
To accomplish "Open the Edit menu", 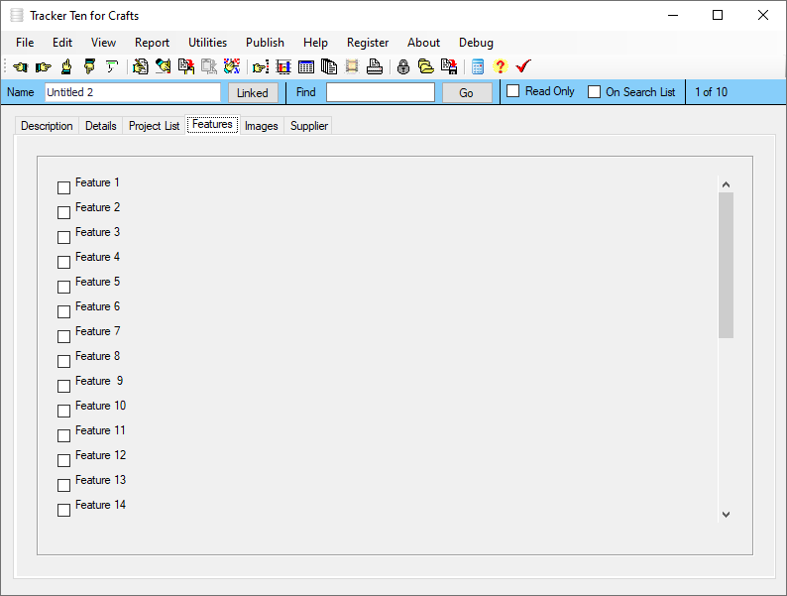I will tap(62, 43).
